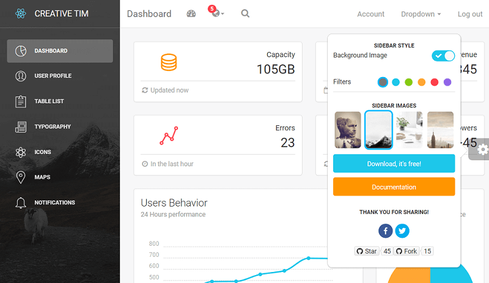The width and height of the screenshot is (489, 283).
Task: Click the orange Capacity database icon
Action: tap(169, 62)
